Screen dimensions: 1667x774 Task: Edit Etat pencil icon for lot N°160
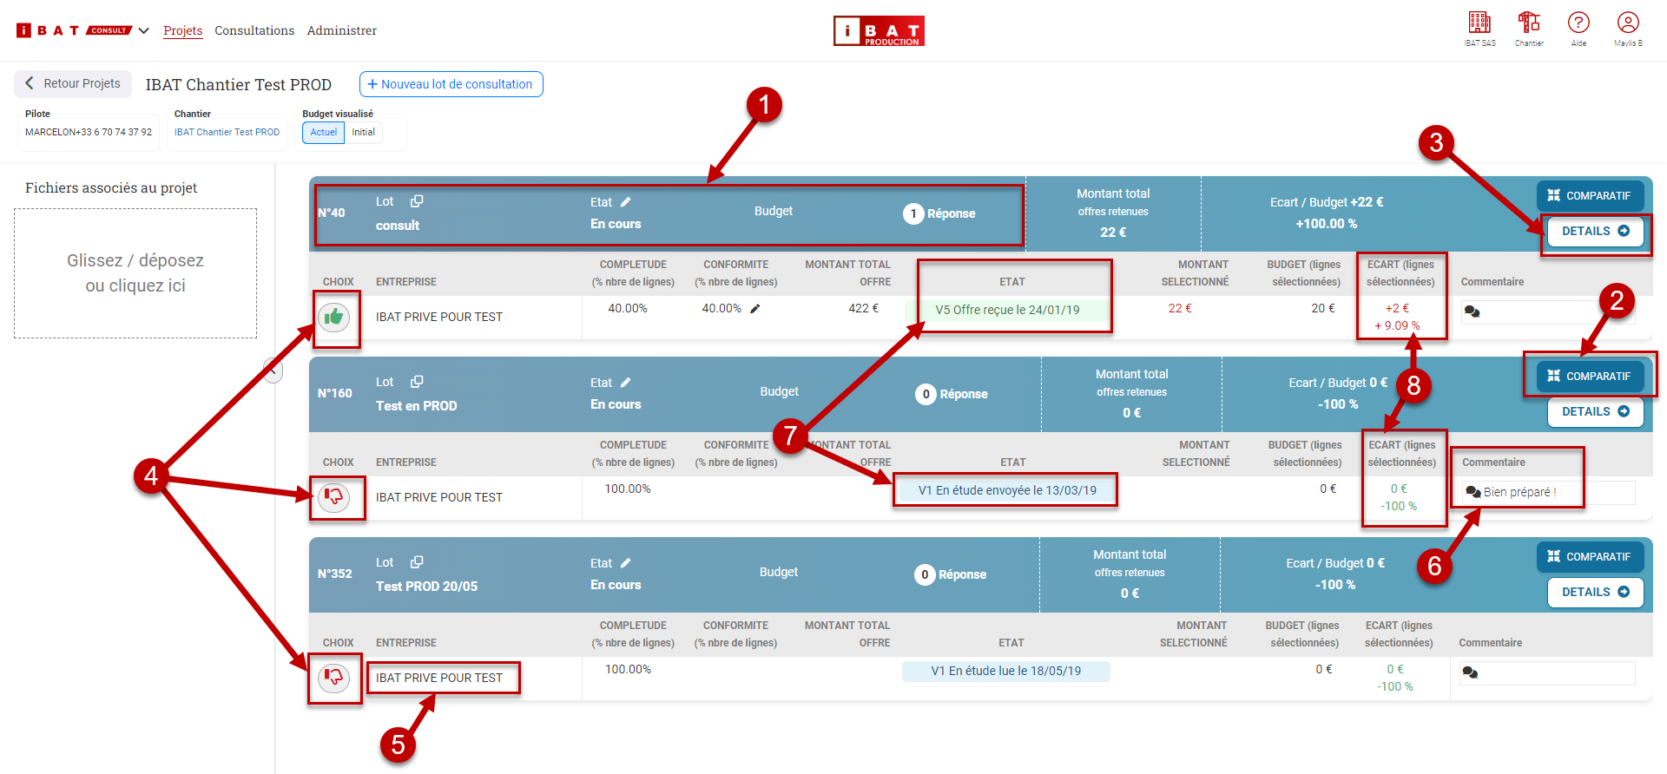click(626, 383)
